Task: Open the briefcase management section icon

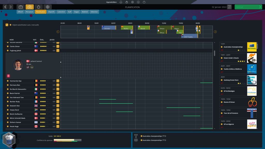Action: click(x=21, y=7)
